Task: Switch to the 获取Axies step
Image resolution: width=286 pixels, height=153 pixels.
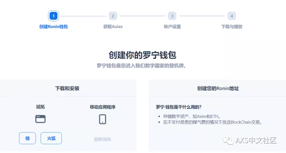Action: click(x=113, y=27)
